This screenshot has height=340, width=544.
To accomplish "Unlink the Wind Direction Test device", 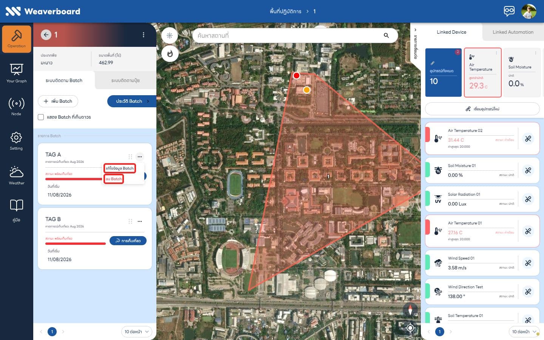I will pos(528,292).
